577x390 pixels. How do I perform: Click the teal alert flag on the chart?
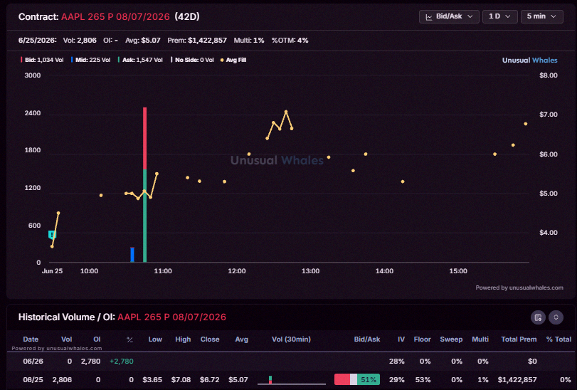(52, 235)
